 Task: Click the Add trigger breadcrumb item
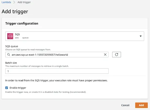(24, 2)
